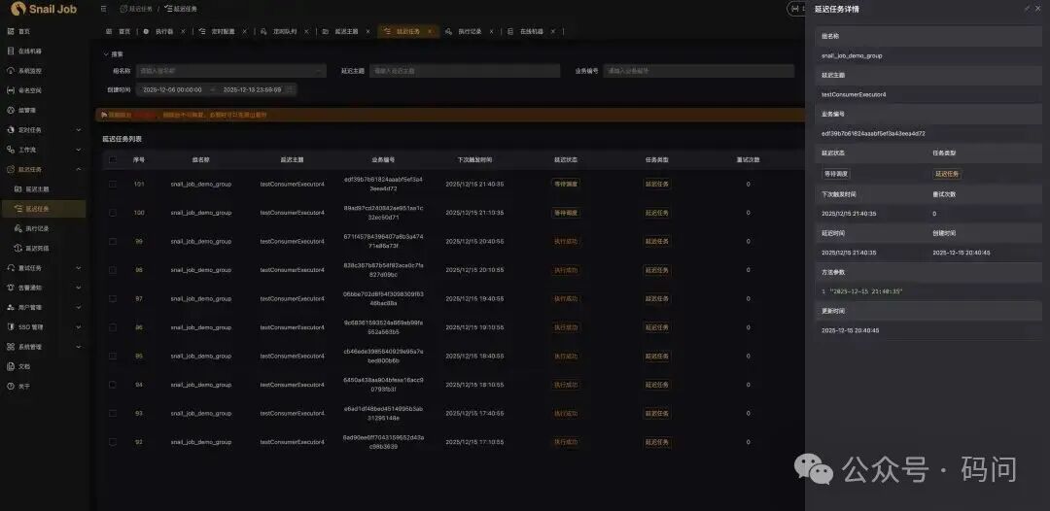Open 命名空间 in the sidebar
Screen dimensions: 1050x511
tap(29, 90)
